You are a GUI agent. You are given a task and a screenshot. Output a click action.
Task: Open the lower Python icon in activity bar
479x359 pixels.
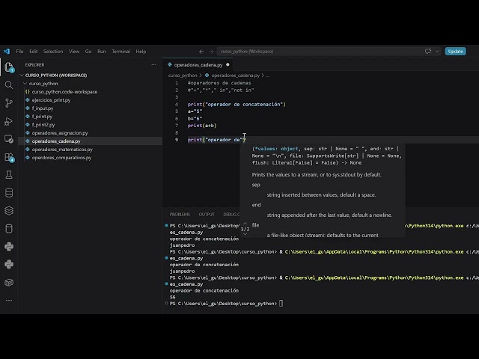9,264
